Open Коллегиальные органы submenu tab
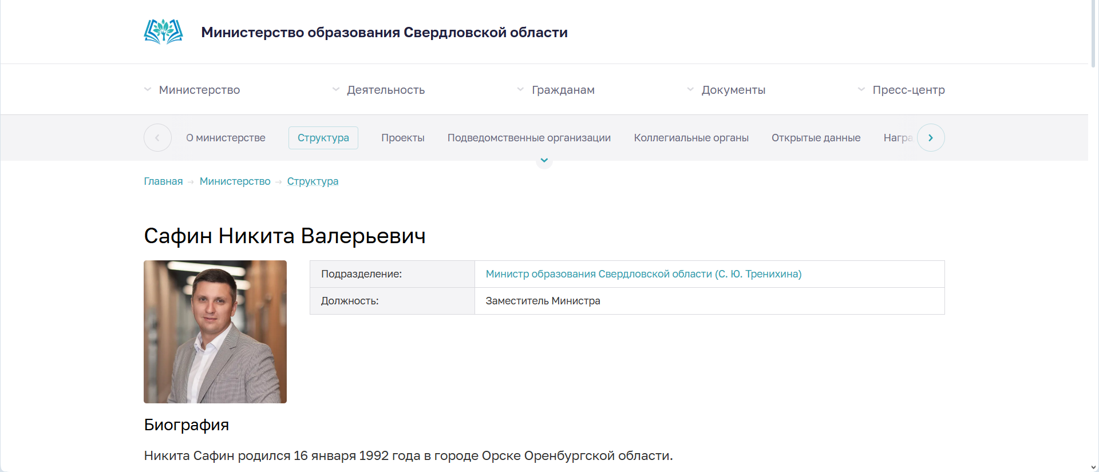 [x=691, y=138]
